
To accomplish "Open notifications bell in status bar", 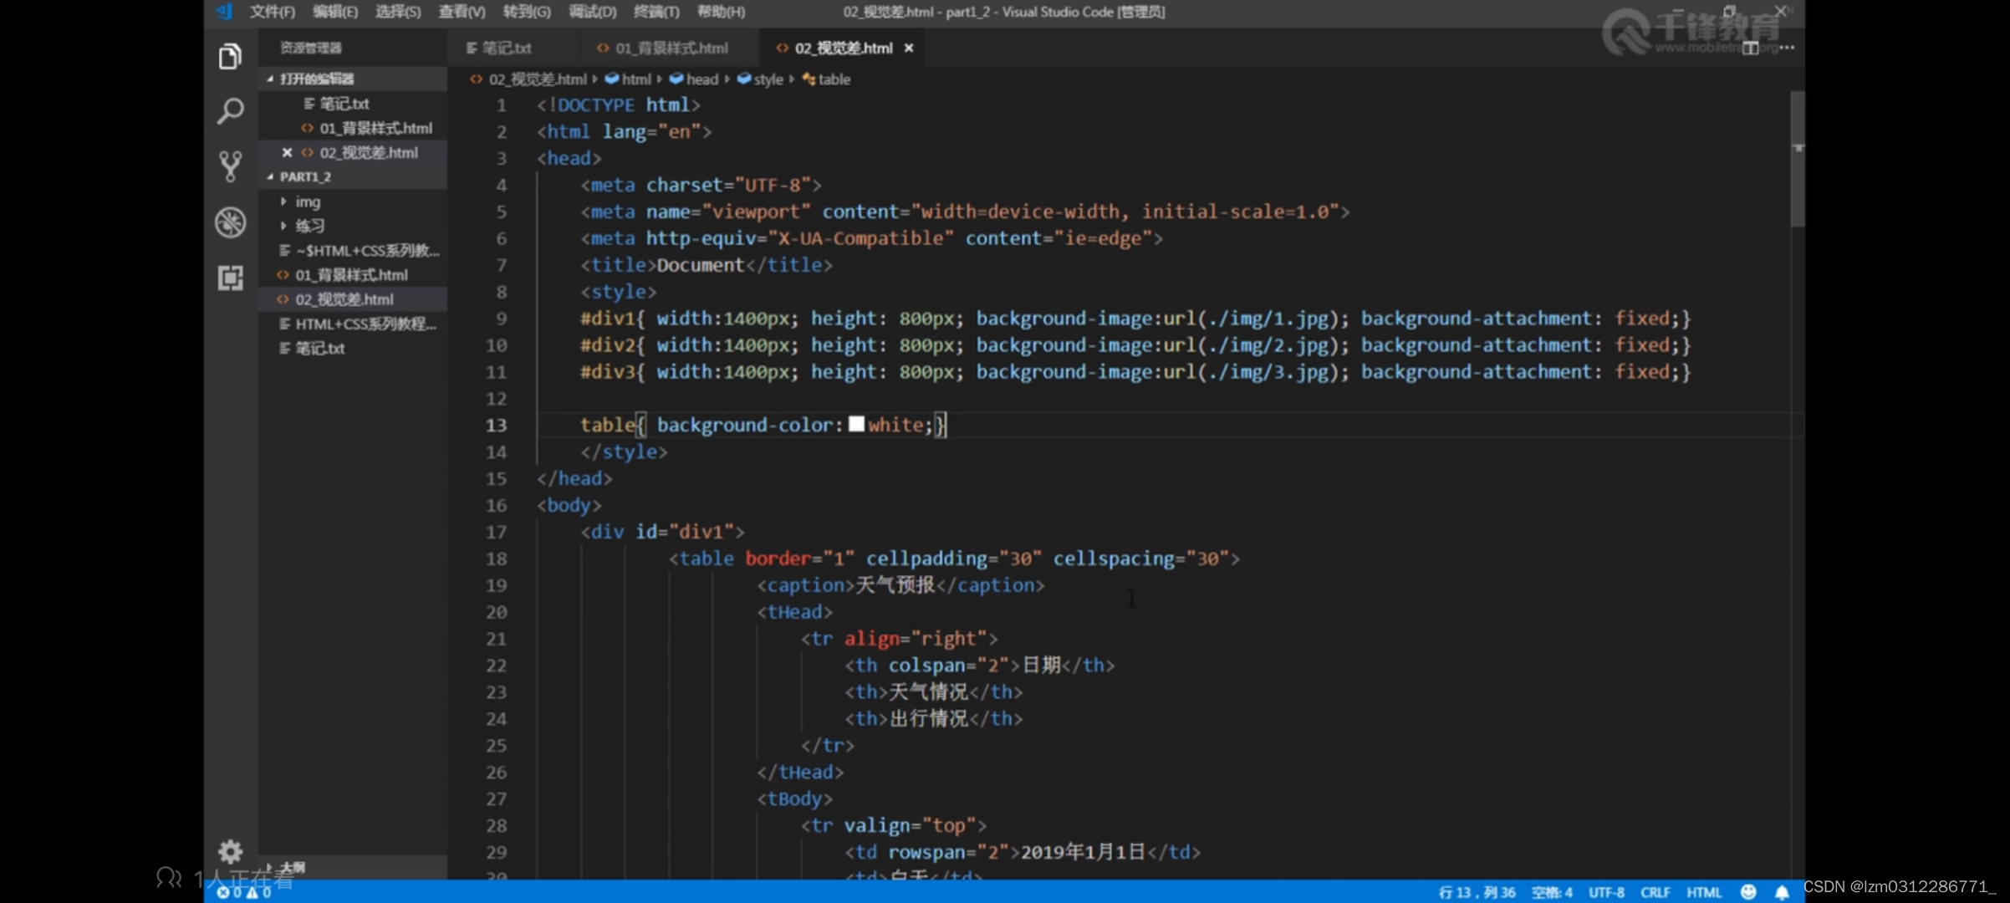I will 1782,892.
